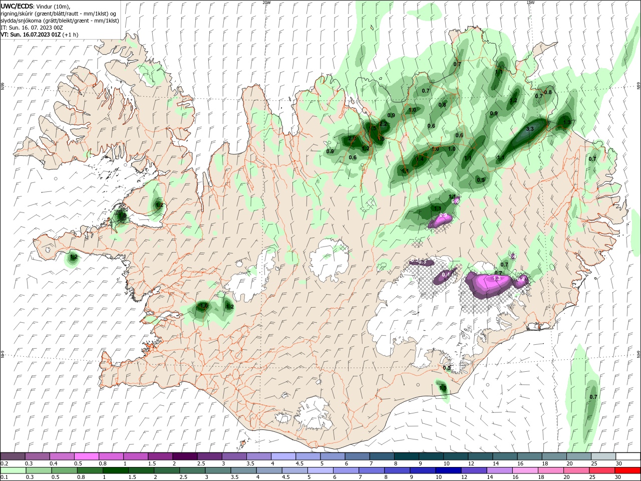Screen dimensions: 641x481
Task: Pick the light pink 16 mm swatch in the lower scale
Action: 525,470
